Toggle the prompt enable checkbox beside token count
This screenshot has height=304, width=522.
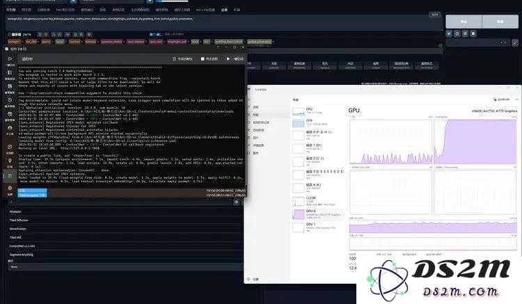pyautogui.click(x=9, y=34)
